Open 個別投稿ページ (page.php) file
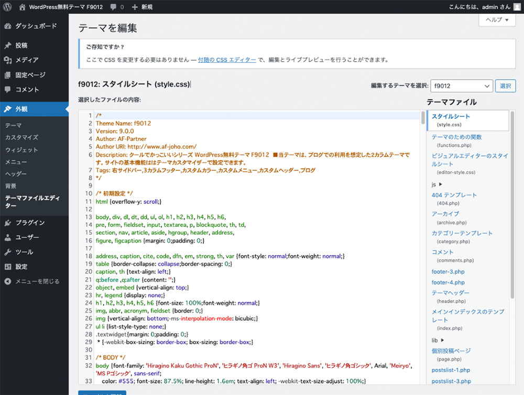This screenshot has width=524, height=395. point(451,355)
